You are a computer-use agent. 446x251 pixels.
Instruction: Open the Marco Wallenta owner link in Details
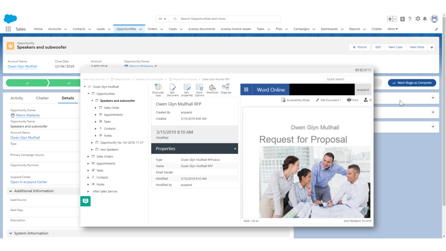(x=28, y=115)
